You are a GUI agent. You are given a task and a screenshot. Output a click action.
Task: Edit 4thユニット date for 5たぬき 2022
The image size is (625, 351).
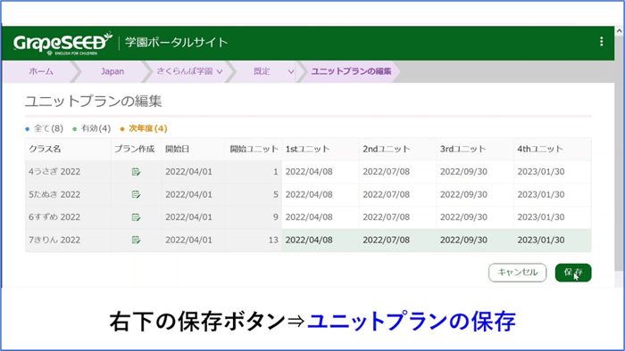click(553, 194)
